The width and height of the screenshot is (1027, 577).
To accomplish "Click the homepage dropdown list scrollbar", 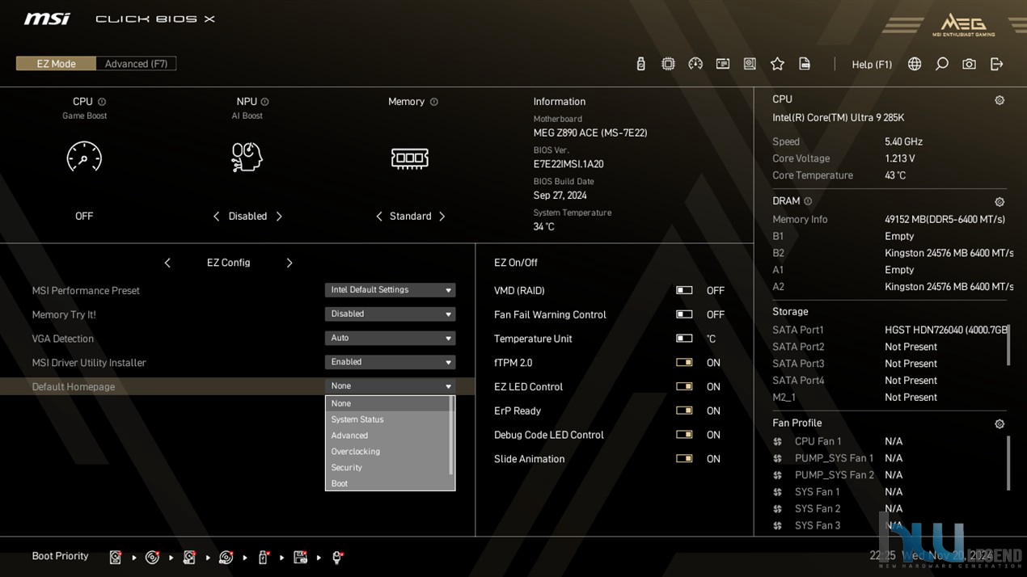I will point(451,436).
